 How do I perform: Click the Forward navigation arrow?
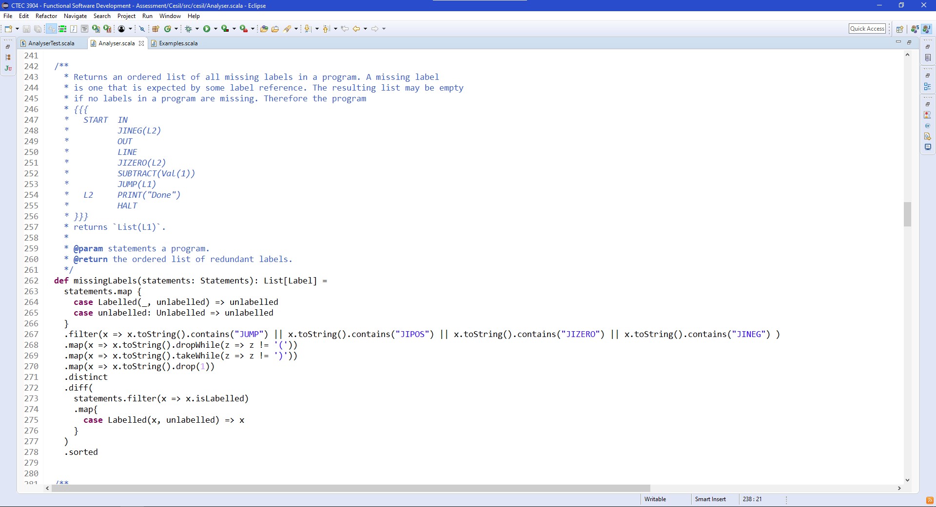375,29
